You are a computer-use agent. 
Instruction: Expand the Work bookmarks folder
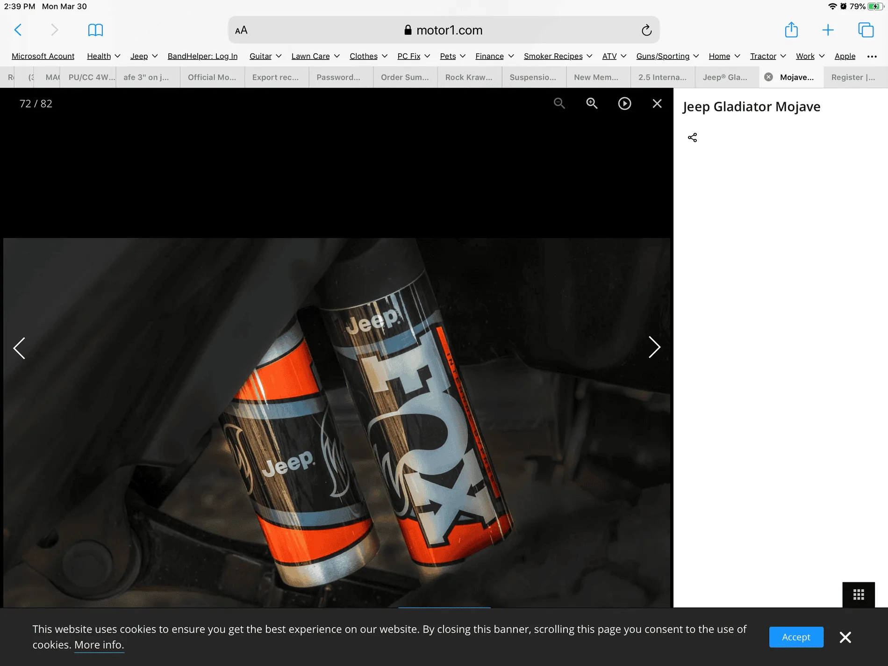pyautogui.click(x=810, y=56)
